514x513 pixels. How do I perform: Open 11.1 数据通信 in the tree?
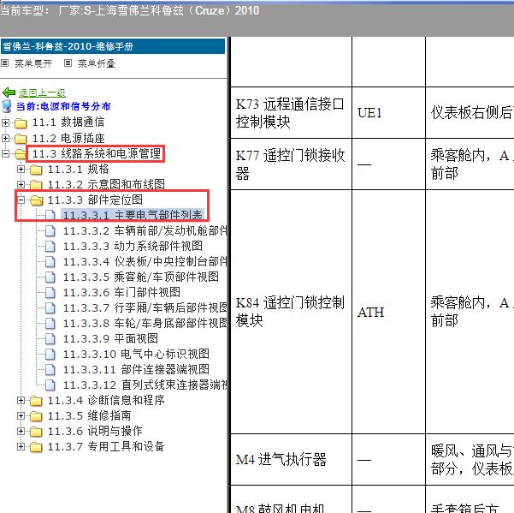[68, 122]
